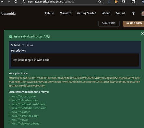Click the browser back arrow

pos(2,2)
